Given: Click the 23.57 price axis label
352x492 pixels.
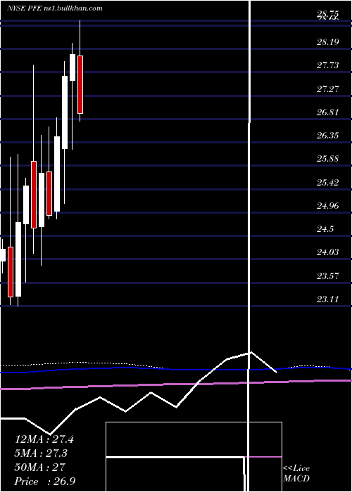Looking at the screenshot, I should coord(328,276).
